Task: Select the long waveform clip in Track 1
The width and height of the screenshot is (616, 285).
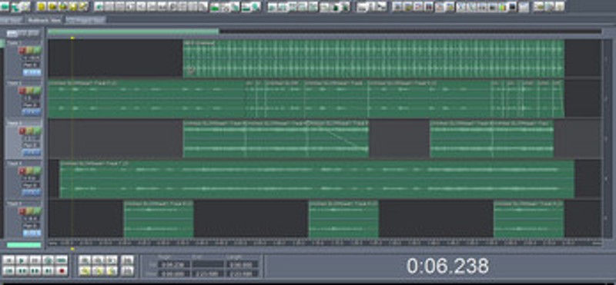Action: 373,58
